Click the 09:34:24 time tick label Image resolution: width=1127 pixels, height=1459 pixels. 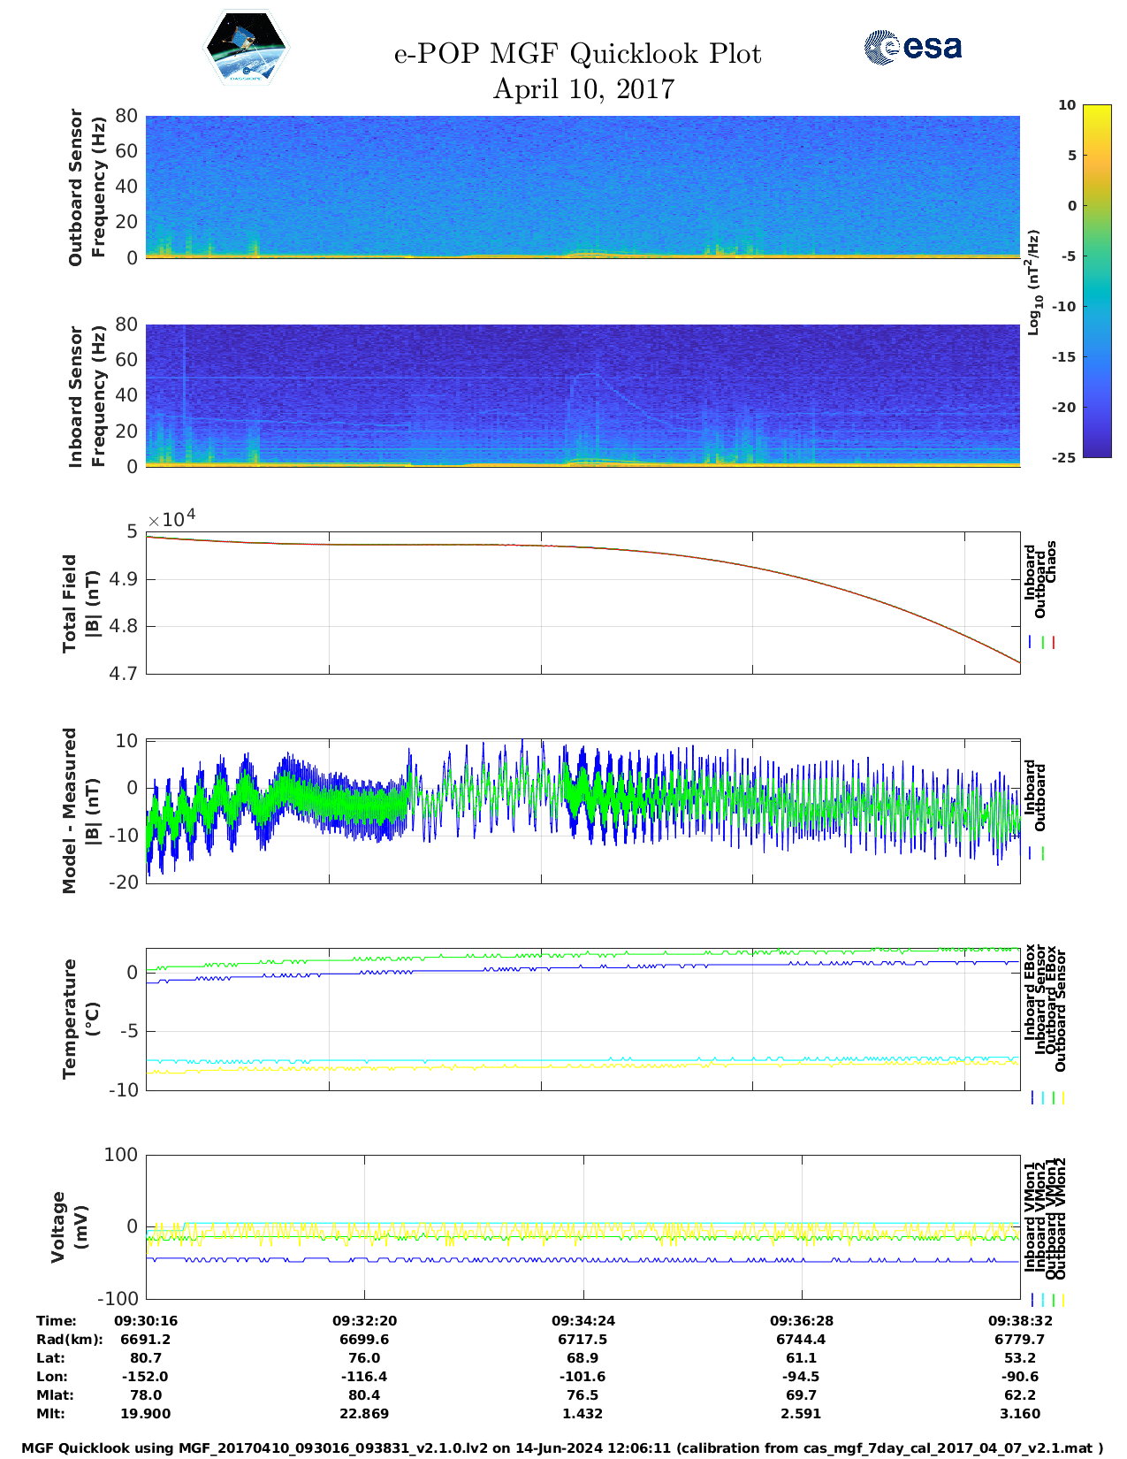point(583,1320)
